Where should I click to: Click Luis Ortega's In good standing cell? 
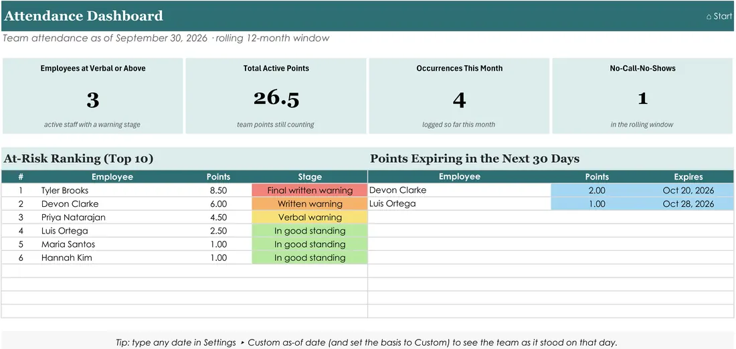(x=310, y=231)
